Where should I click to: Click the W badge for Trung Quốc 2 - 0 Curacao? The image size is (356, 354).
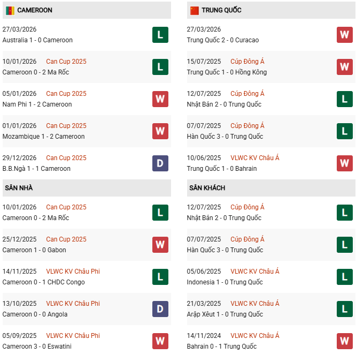[x=344, y=35]
